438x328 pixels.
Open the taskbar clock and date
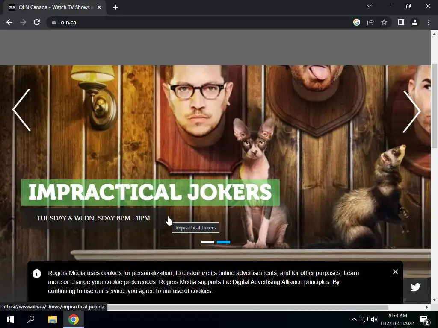click(397, 319)
